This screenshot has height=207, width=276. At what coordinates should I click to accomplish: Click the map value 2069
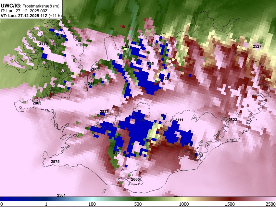tap(198, 155)
